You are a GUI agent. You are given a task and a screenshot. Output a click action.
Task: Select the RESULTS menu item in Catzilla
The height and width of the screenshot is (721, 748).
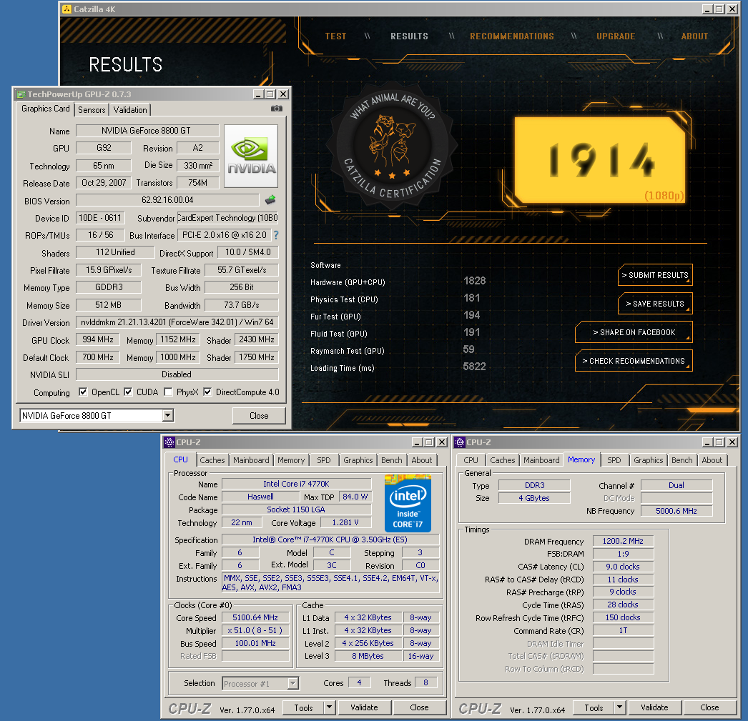click(x=409, y=36)
